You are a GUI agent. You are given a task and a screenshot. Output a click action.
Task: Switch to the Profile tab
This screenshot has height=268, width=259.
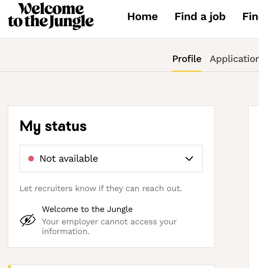[x=186, y=59]
